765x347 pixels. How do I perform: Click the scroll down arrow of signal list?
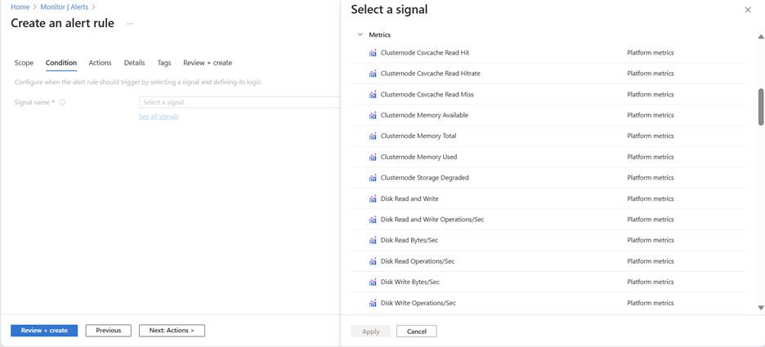[761, 308]
